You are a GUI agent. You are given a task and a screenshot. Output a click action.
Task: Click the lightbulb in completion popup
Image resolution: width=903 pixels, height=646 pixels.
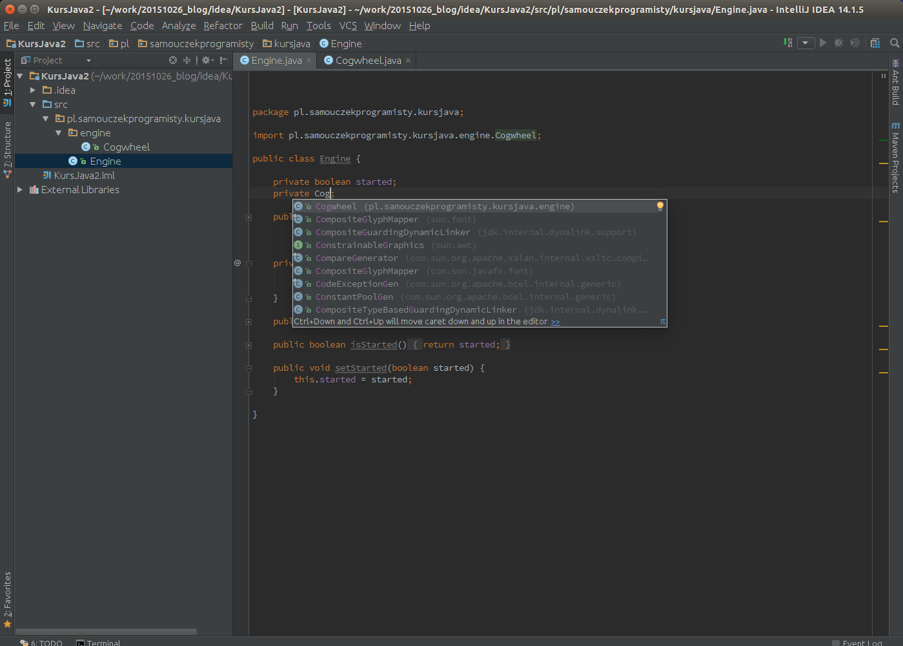(x=660, y=206)
